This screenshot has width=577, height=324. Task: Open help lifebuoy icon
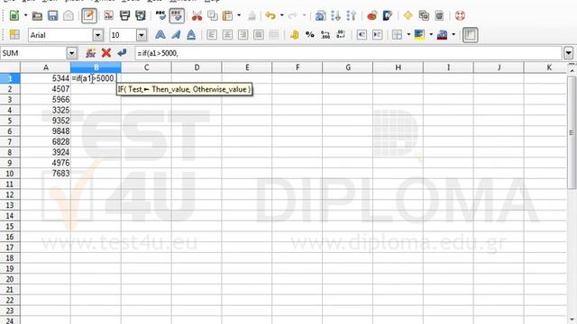point(460,16)
